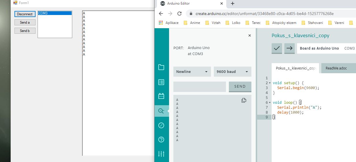Open the Reference compass icon in sidebar
Screen dimensions: 356x162
click(161, 125)
